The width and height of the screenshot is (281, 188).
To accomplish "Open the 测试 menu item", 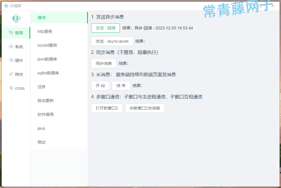I will [59, 142].
